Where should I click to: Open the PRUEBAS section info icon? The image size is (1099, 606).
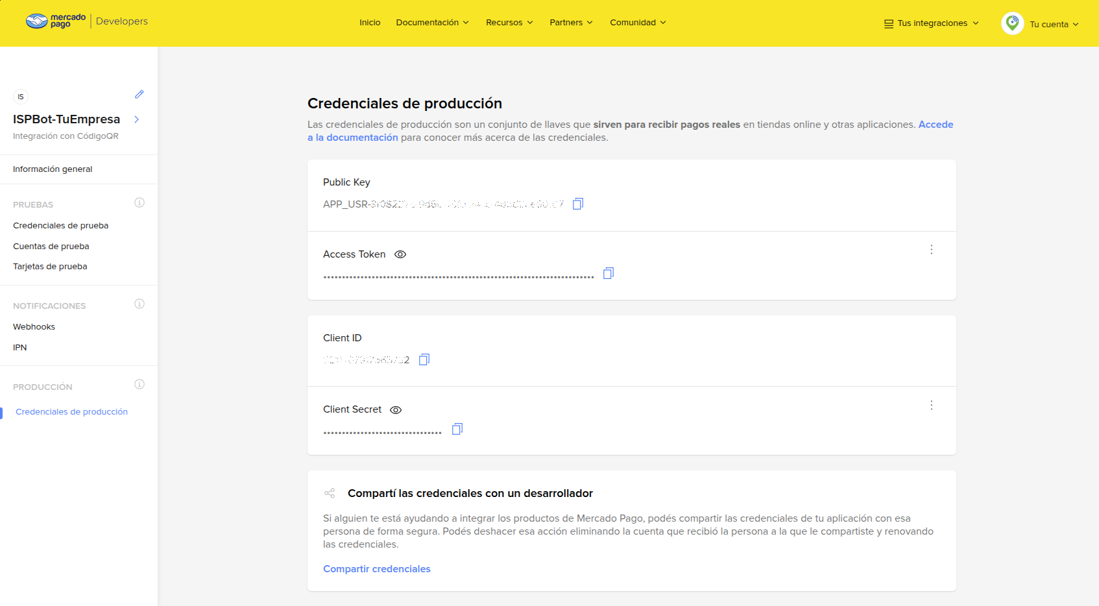click(139, 203)
